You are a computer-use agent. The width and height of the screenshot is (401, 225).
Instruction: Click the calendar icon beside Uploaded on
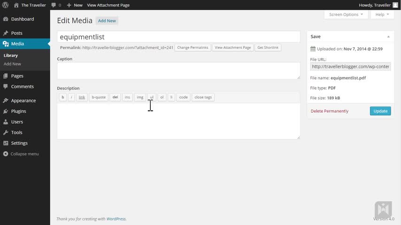pyautogui.click(x=313, y=49)
